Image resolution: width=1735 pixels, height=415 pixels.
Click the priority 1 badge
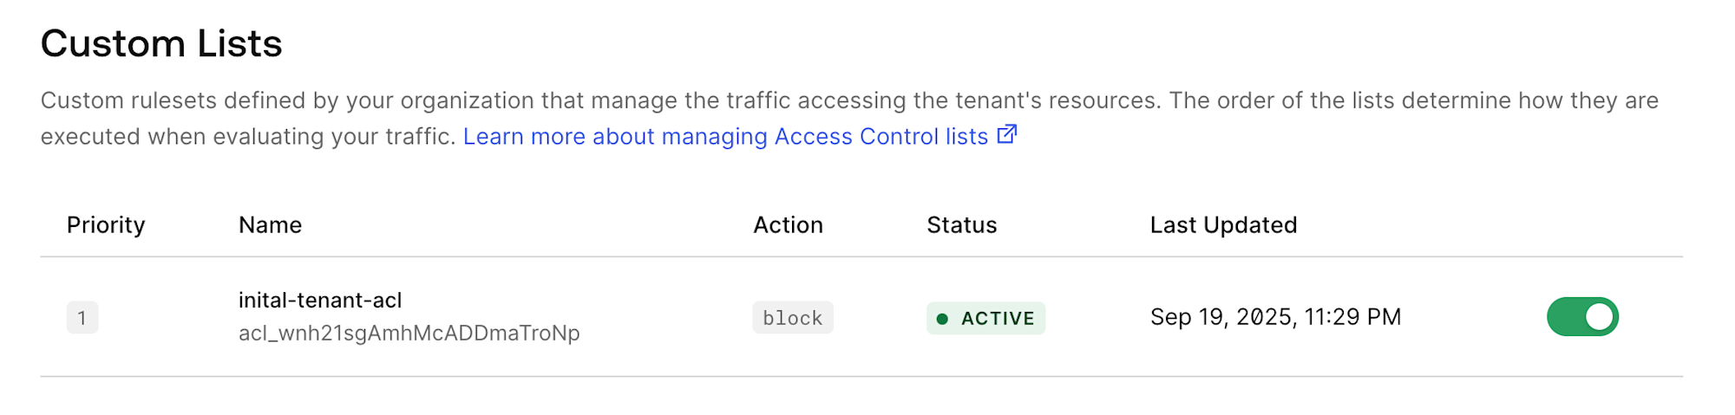[82, 317]
